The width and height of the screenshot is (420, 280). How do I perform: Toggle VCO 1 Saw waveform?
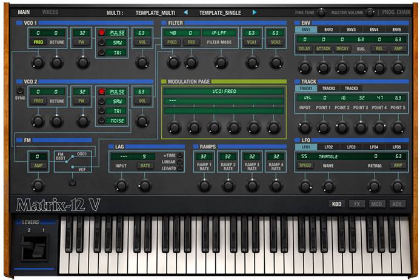click(x=102, y=42)
